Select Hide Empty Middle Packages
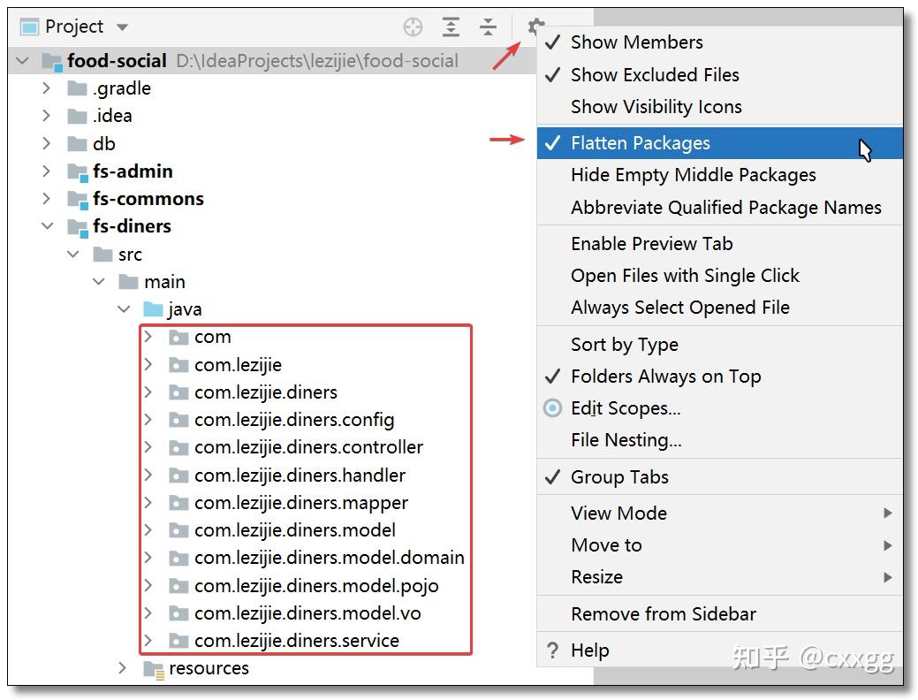Screen dimensions: 918x700 694,175
